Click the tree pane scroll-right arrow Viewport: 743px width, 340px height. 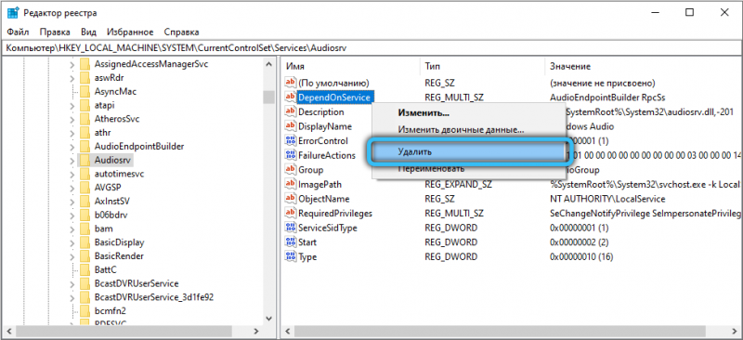(x=256, y=331)
